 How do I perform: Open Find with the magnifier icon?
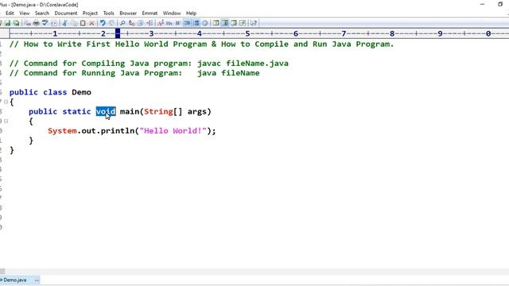pos(122,23)
